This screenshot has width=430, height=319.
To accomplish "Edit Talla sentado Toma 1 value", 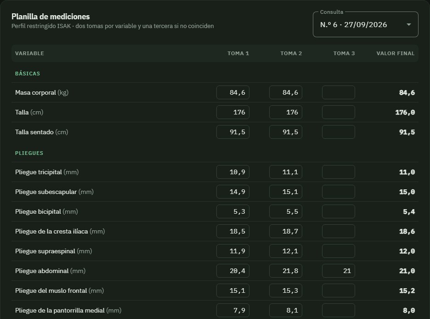I will pos(233,132).
